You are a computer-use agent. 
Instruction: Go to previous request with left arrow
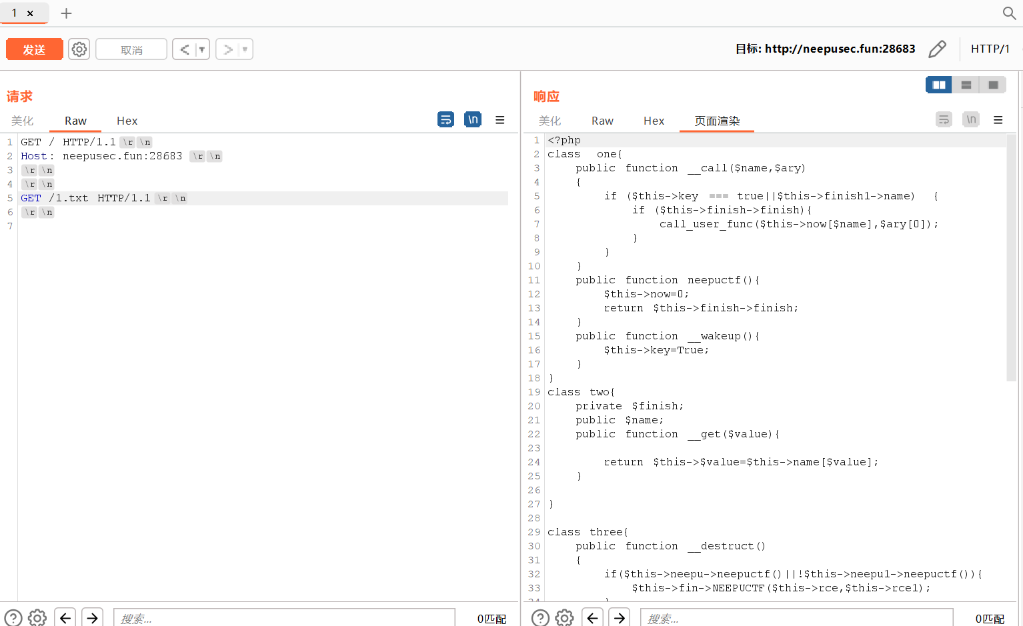184,49
